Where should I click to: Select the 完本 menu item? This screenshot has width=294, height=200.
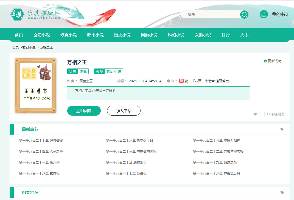(244, 35)
